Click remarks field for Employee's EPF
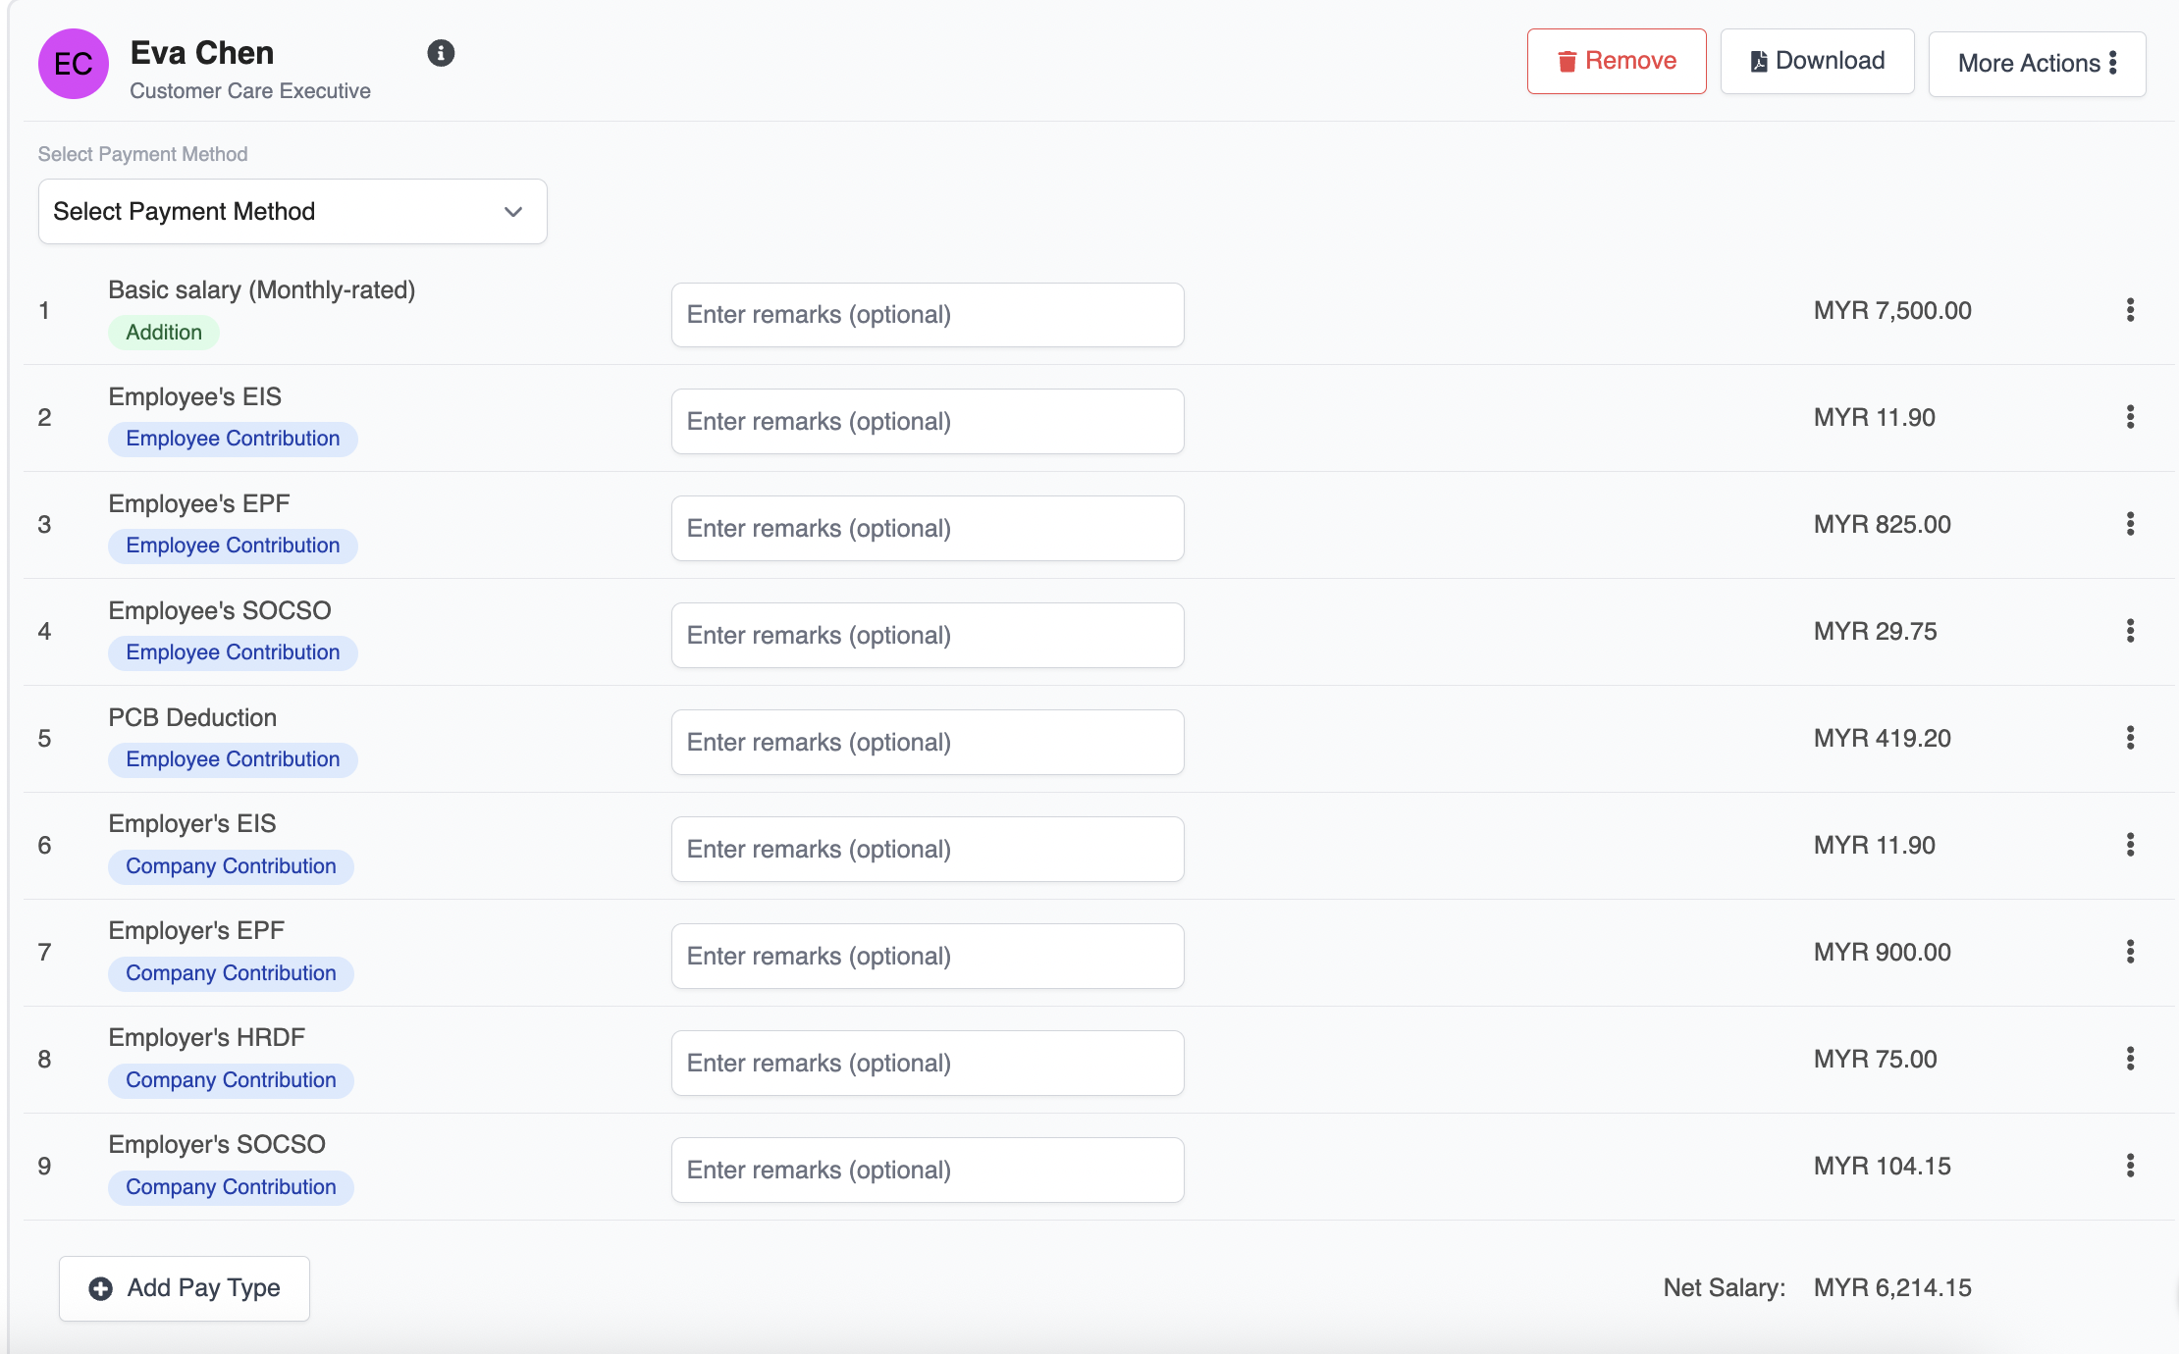This screenshot has width=2179, height=1354. click(x=928, y=529)
